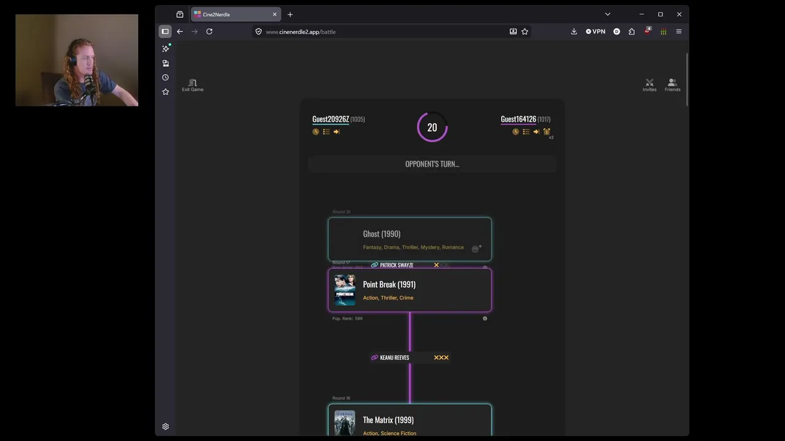Click the red extension icon with badge 4

point(648,31)
